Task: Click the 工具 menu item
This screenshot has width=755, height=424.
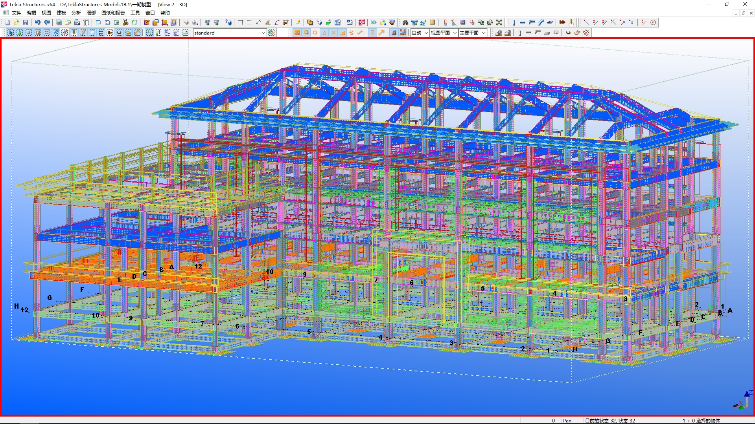Action: tap(135, 13)
